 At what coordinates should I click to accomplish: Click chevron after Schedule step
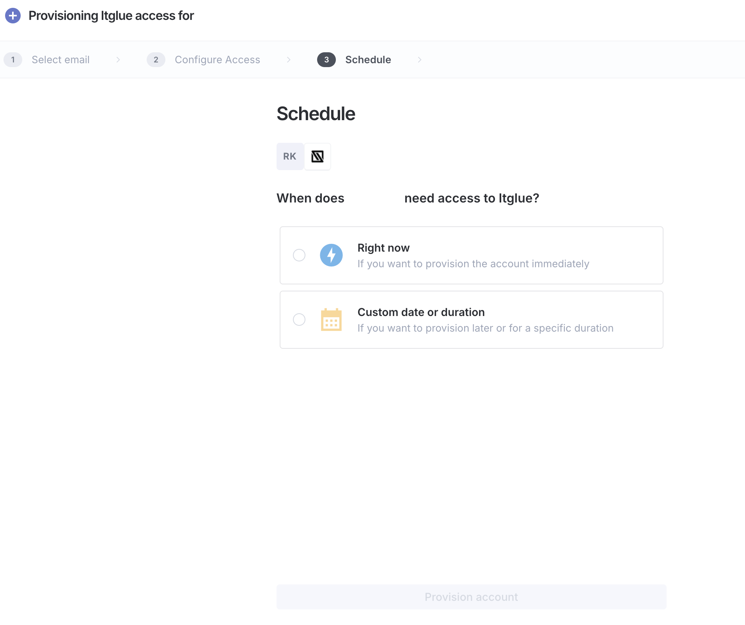420,60
